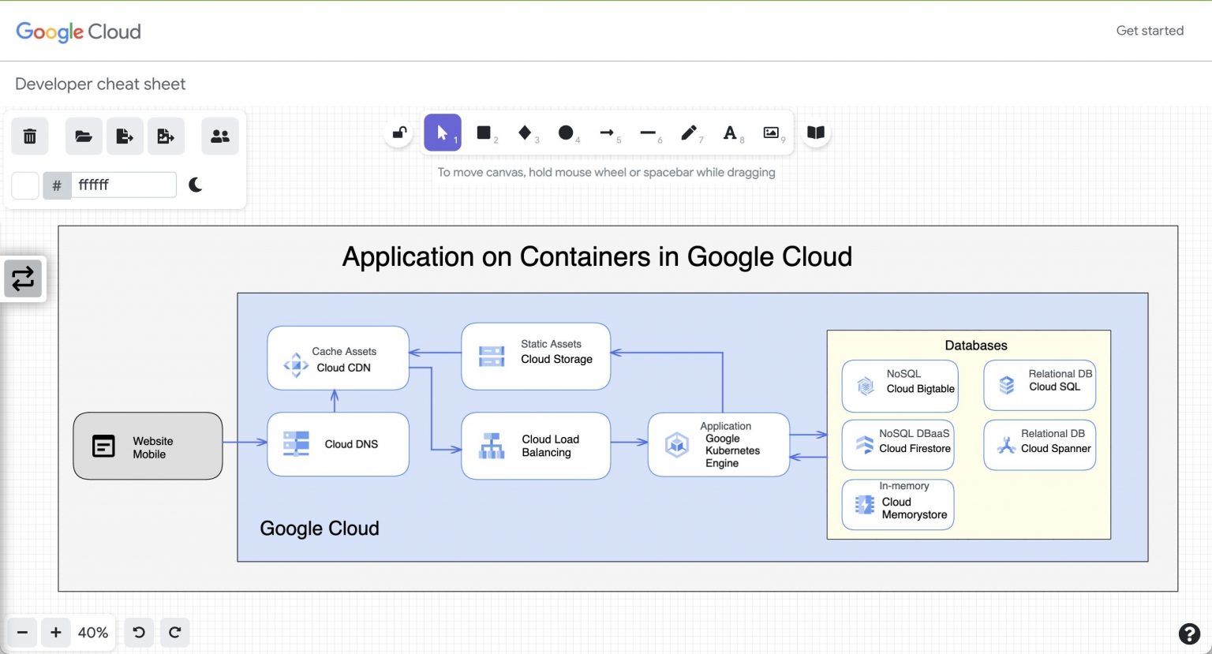The height and width of the screenshot is (654, 1212).
Task: Select the rectangle tool
Action: click(484, 133)
